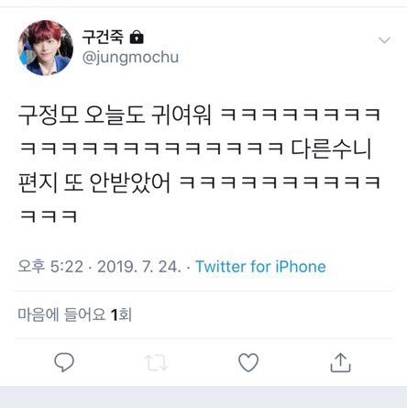The height and width of the screenshot is (408, 407).
Task: Open profile via display name 구건축
Action: point(103,37)
